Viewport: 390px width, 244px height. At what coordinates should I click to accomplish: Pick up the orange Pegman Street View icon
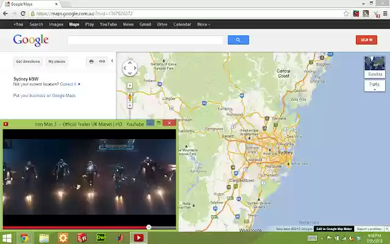(x=130, y=98)
